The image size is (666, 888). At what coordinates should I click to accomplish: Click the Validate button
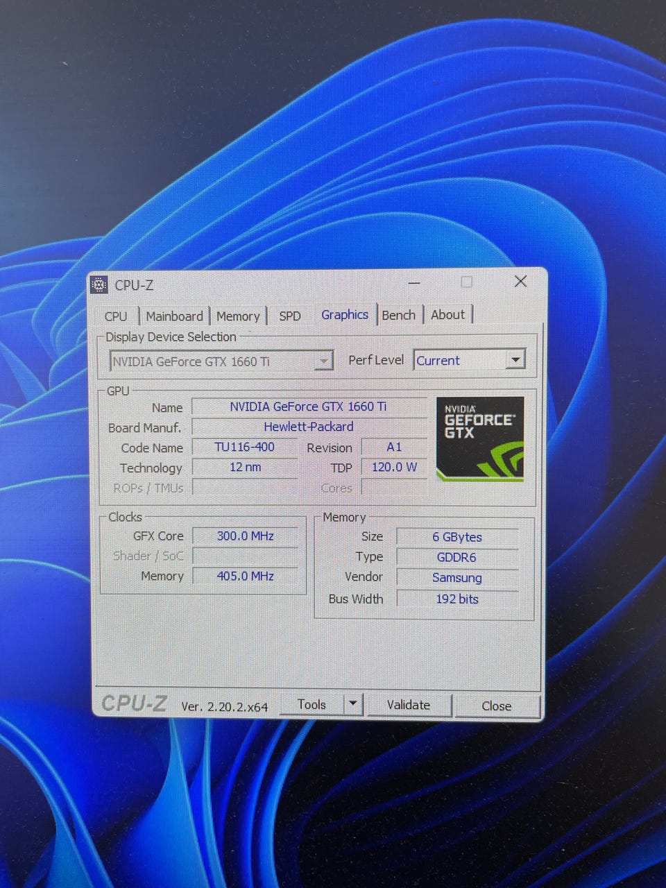409,705
